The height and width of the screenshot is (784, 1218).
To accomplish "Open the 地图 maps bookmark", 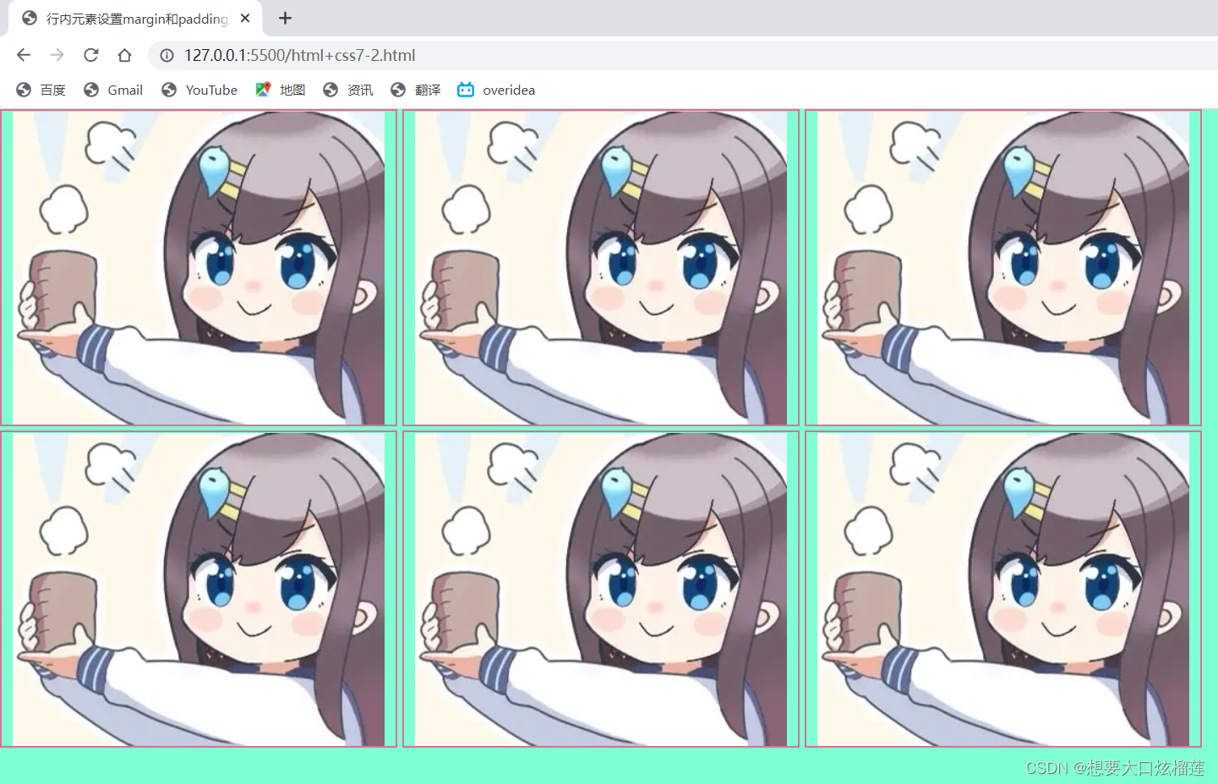I will coord(281,90).
